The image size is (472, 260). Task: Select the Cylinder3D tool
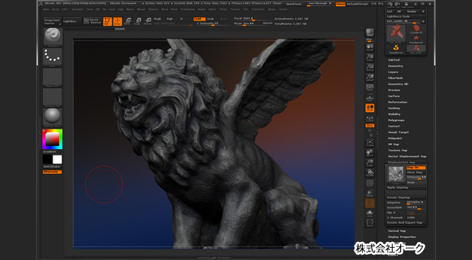416,29
